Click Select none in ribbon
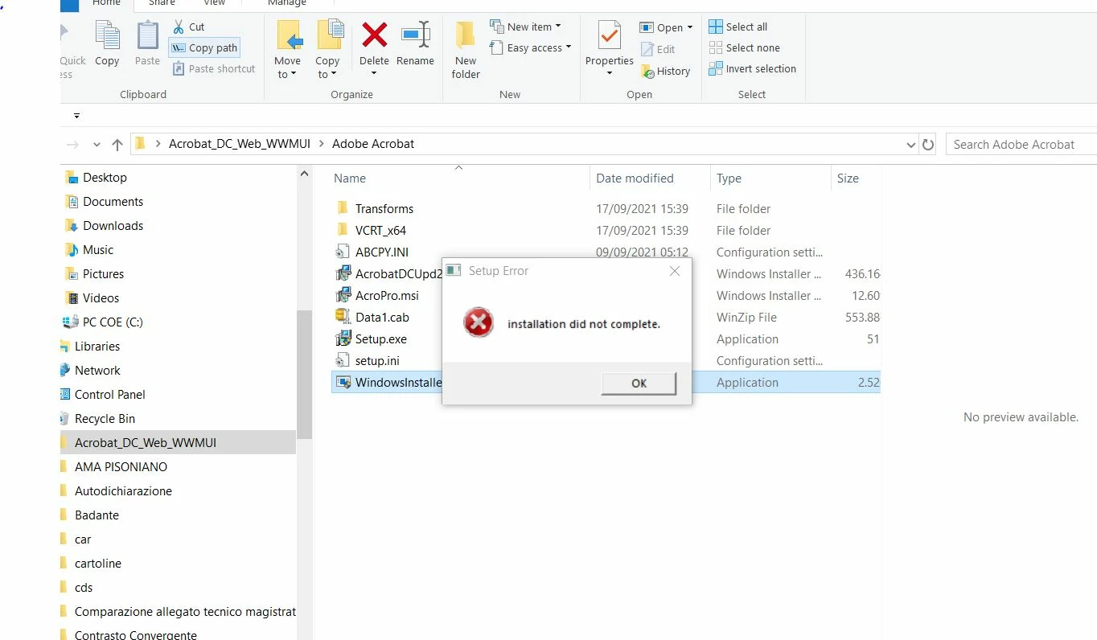This screenshot has height=640, width=1097. tap(744, 47)
